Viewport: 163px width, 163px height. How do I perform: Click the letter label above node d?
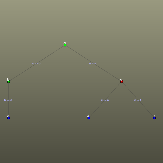(8, 116)
